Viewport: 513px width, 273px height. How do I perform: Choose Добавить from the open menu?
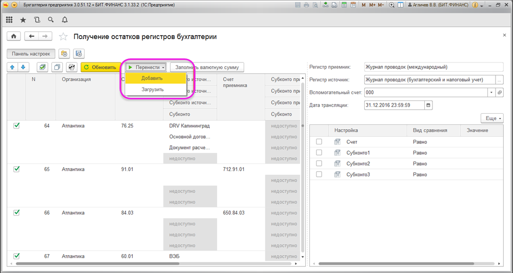tap(152, 78)
